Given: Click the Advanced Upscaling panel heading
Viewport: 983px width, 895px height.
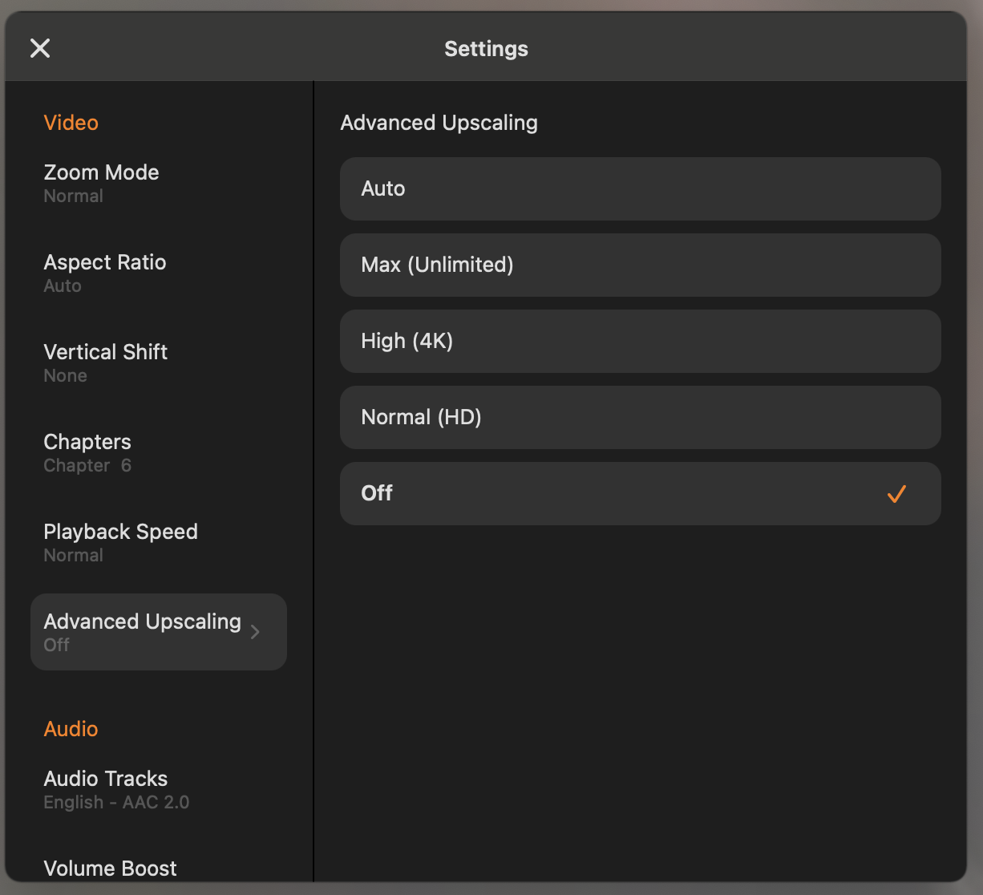Looking at the screenshot, I should coord(439,123).
